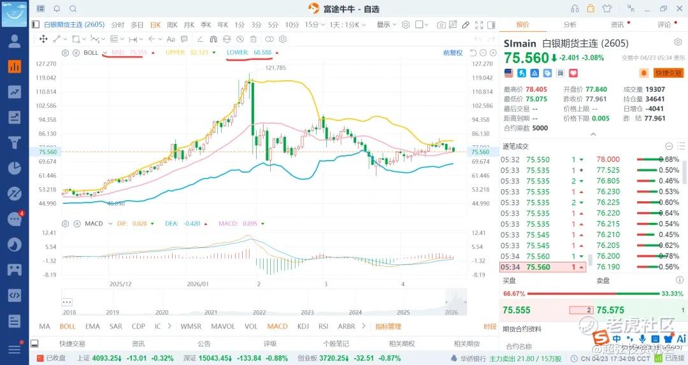The image size is (688, 365).
Task: Open the 显示 display dropdown
Action: pyautogui.click(x=387, y=25)
